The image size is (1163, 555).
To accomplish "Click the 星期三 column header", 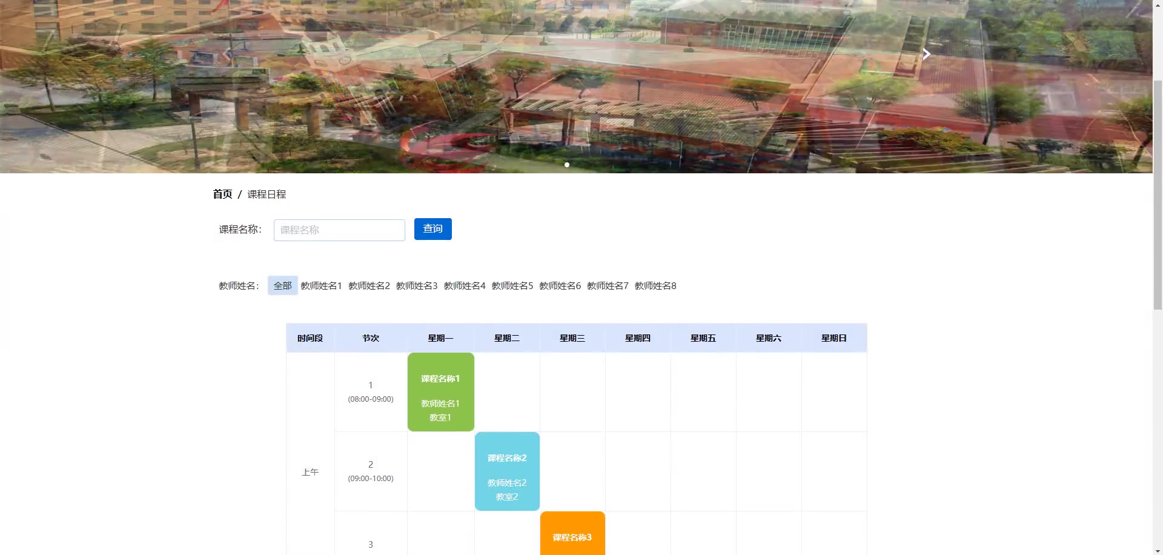I will tap(572, 338).
